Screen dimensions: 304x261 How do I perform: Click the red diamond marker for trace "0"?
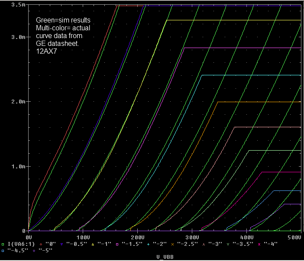point(41,245)
